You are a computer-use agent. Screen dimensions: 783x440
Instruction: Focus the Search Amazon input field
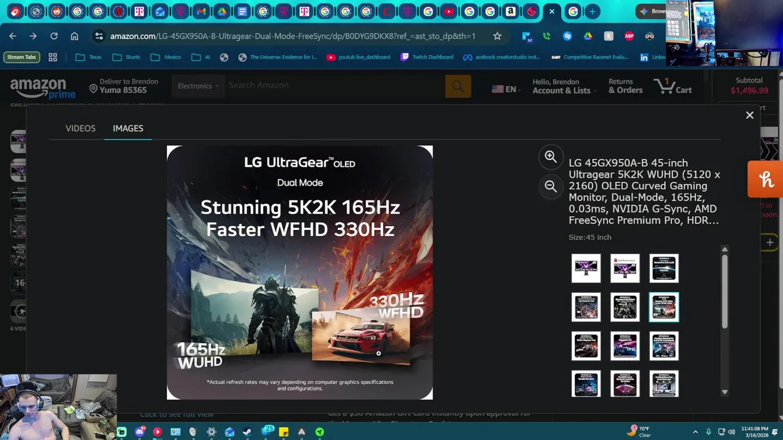click(x=335, y=86)
